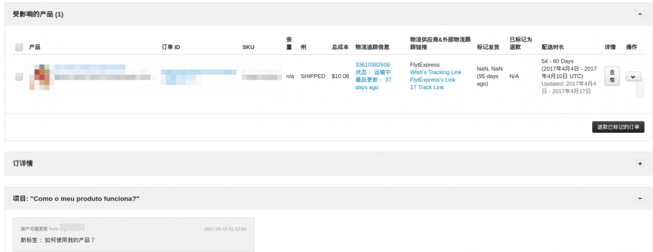Click the 状态: 运输中 status text

[373, 72]
